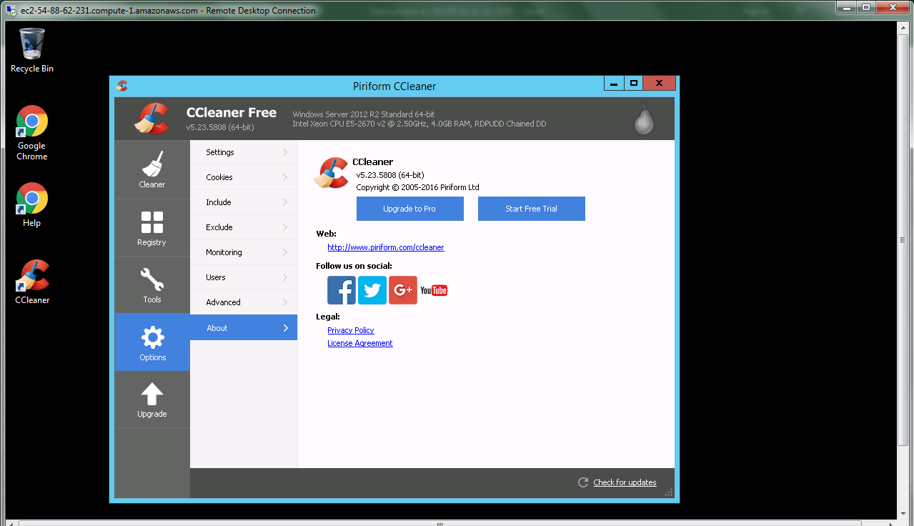Click the Piriform pear logo
Viewport: 914px width, 526px height.
tap(644, 119)
